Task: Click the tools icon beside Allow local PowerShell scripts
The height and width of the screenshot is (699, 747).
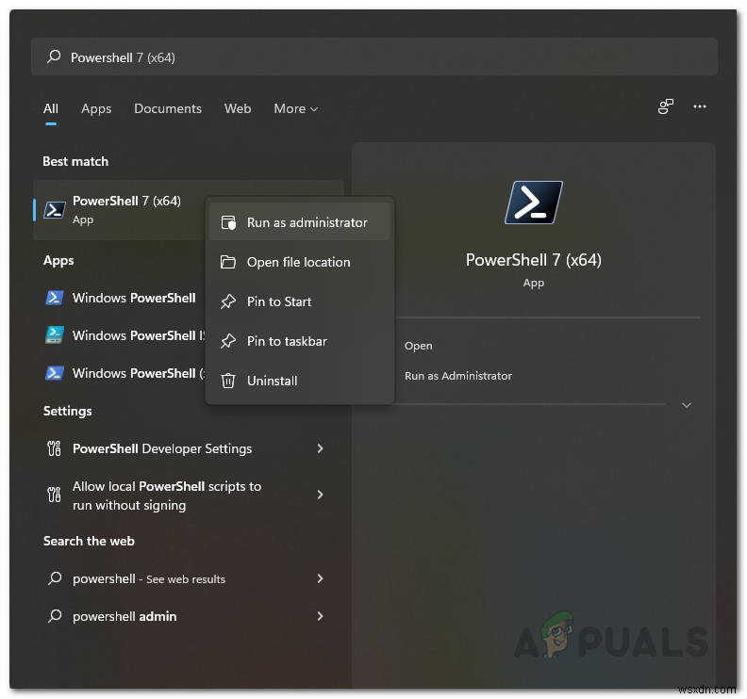Action: coord(55,495)
